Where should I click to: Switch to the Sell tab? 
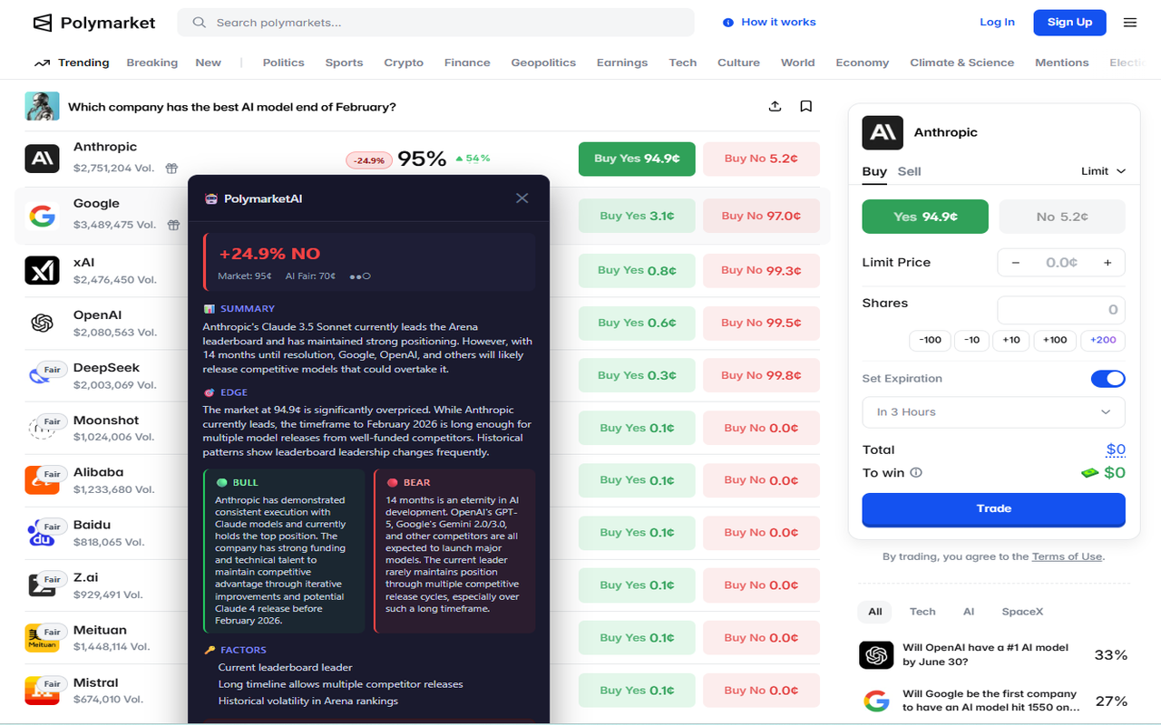pyautogui.click(x=909, y=171)
